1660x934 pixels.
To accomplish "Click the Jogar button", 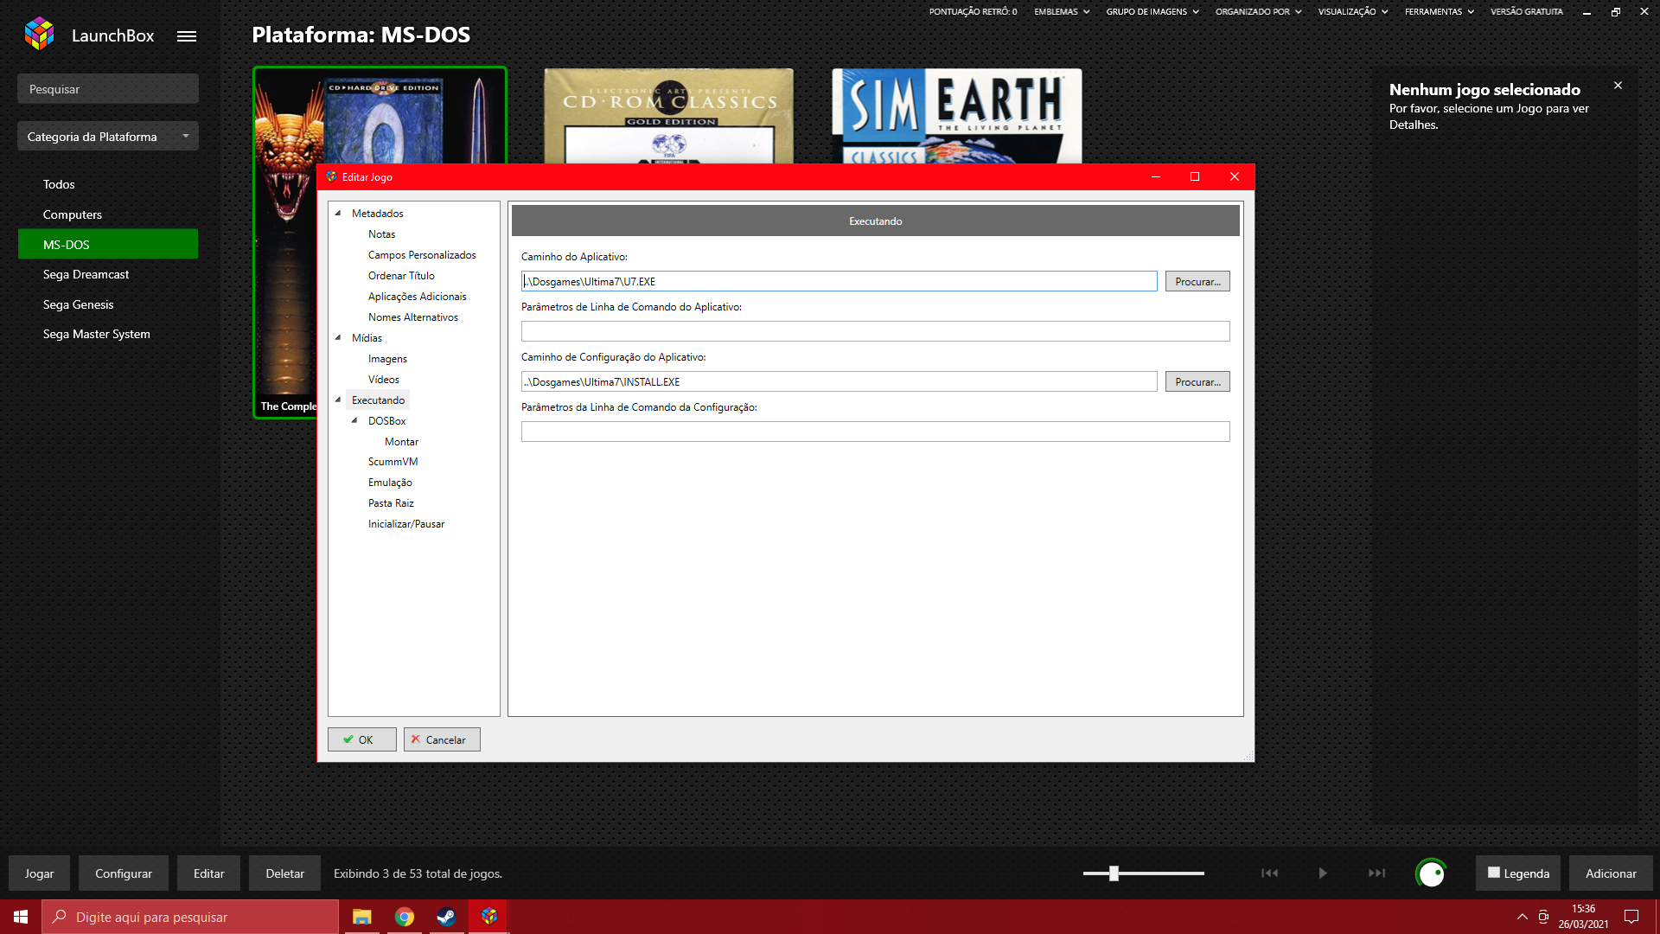I will (x=39, y=873).
